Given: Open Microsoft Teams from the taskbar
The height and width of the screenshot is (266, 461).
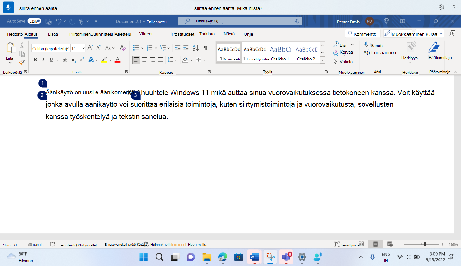Looking at the screenshot, I should [x=286, y=257].
